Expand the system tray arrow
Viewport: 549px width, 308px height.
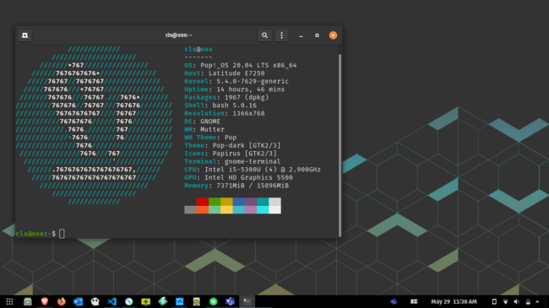pos(537,301)
